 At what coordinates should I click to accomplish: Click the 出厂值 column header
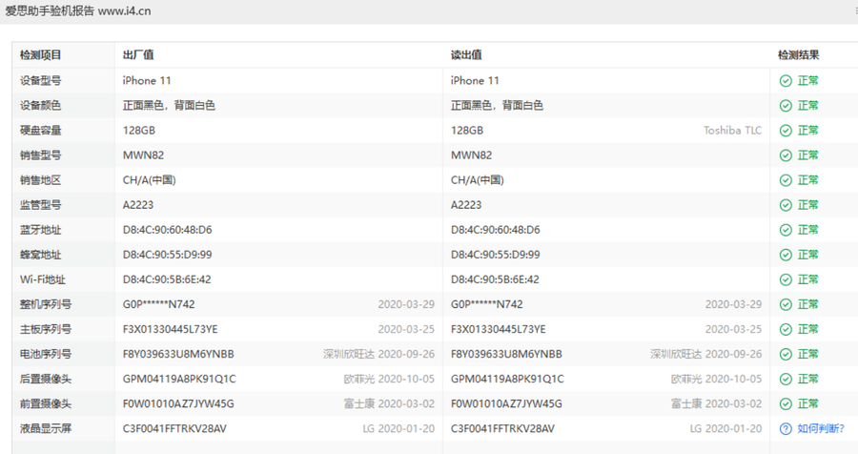click(x=138, y=54)
